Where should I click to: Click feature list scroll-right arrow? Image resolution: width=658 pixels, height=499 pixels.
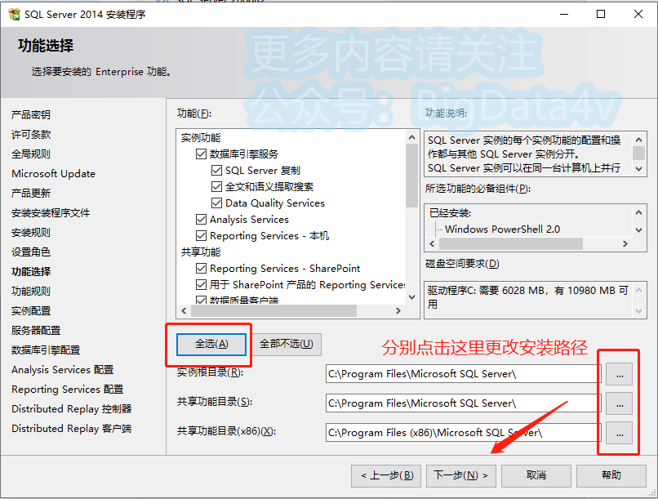(398, 310)
